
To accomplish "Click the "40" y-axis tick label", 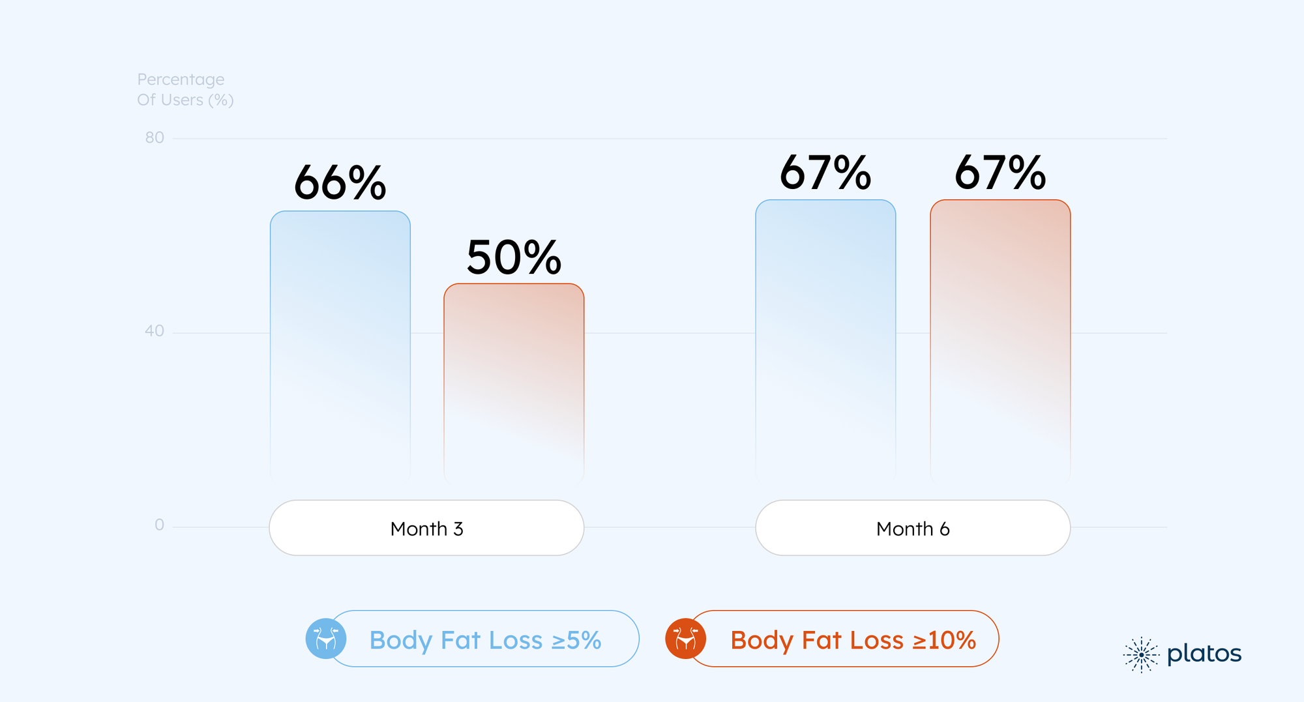I will [x=155, y=331].
